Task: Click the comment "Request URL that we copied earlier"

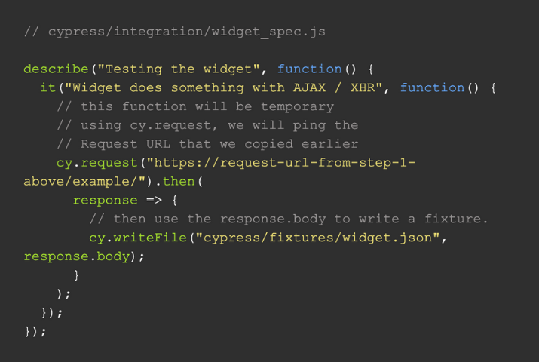Action: 207,144
